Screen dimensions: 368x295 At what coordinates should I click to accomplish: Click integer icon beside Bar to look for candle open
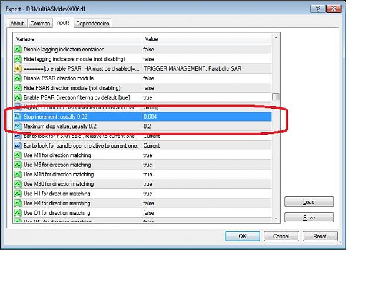18,146
